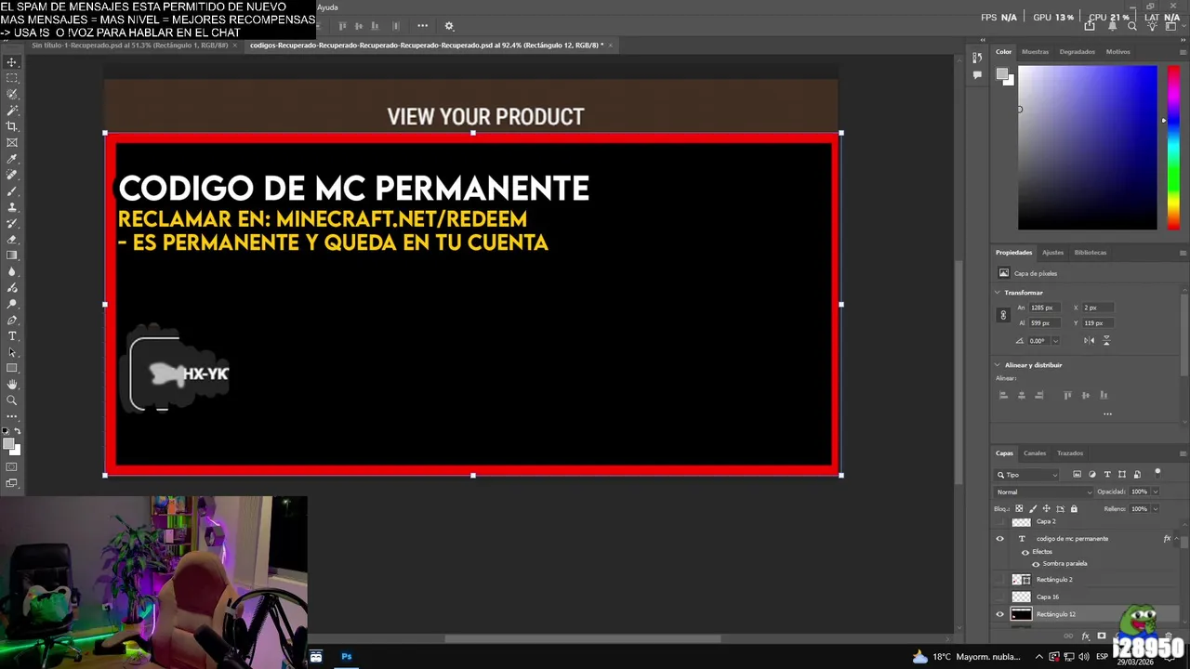The image size is (1190, 669).
Task: Select the Clone Stamp tool
Action: [12, 207]
